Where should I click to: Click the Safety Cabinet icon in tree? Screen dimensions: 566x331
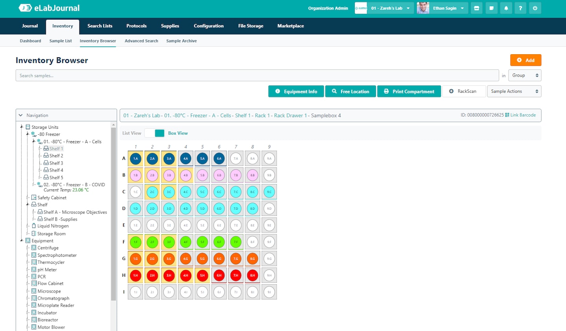tap(34, 198)
